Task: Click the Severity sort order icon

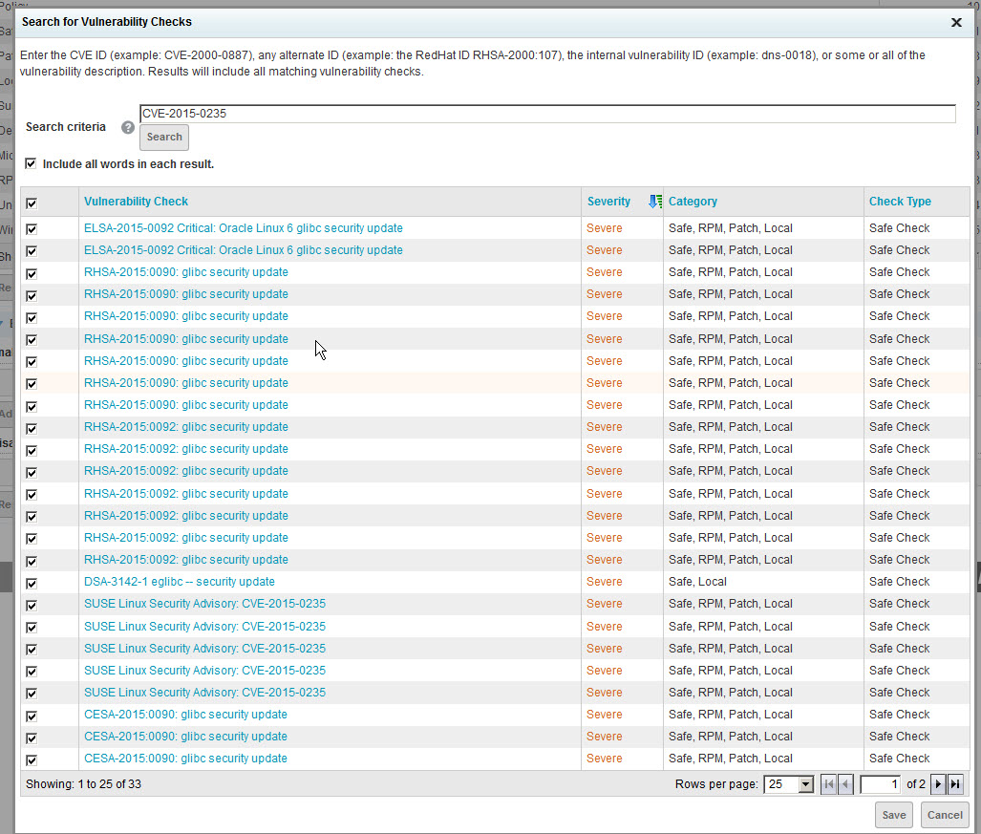Action: click(x=654, y=202)
